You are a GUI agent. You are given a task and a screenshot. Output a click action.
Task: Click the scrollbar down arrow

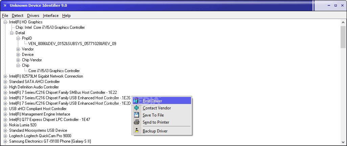343,143
